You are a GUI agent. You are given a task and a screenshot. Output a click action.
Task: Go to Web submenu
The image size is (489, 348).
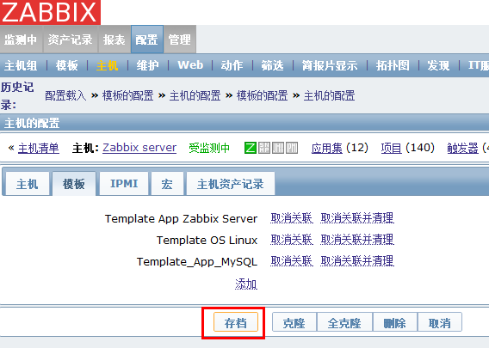point(190,65)
